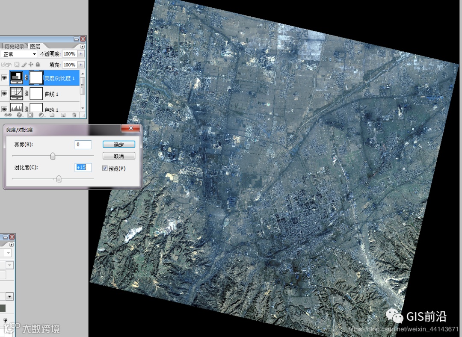Click the create new layer icon

pos(63,115)
